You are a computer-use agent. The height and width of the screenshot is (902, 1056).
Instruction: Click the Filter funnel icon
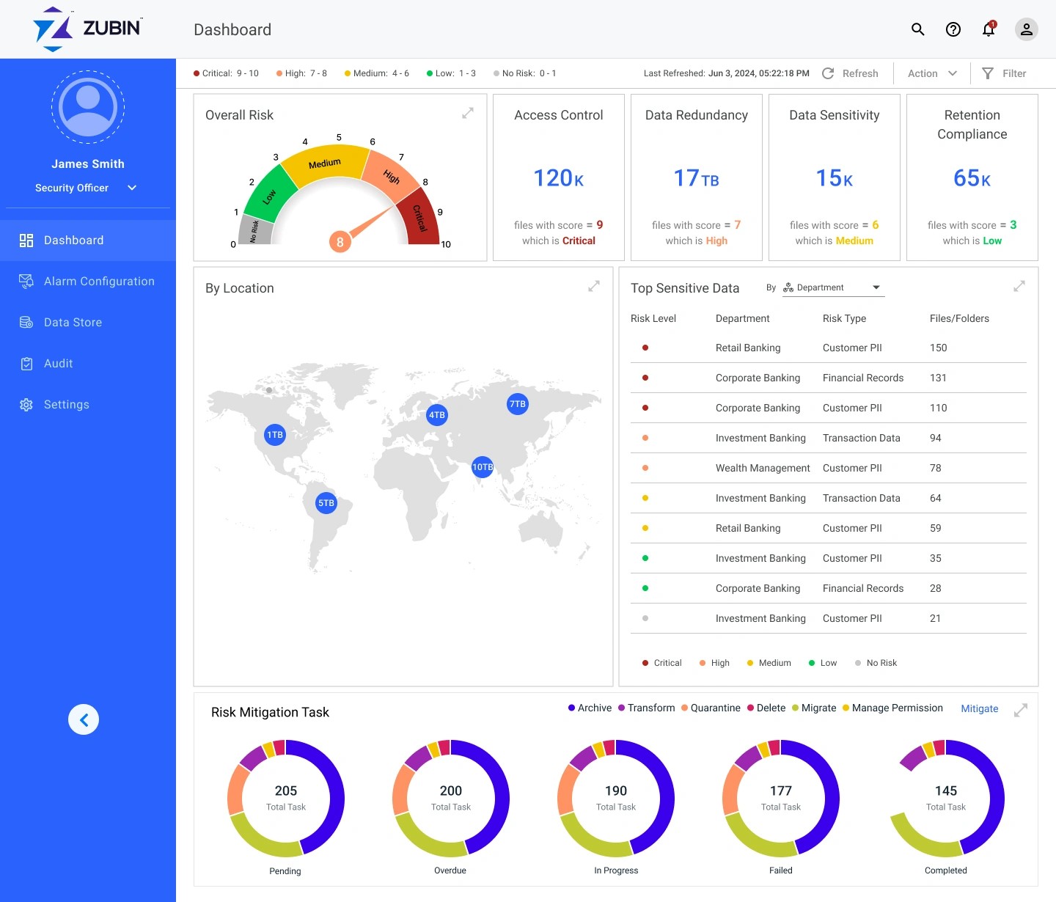pyautogui.click(x=988, y=73)
